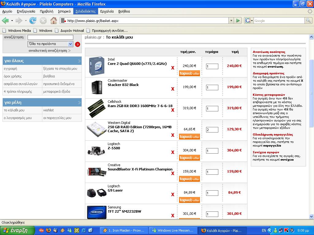
Task: Go to 'wishlist' link
Action: [x=48, y=110]
